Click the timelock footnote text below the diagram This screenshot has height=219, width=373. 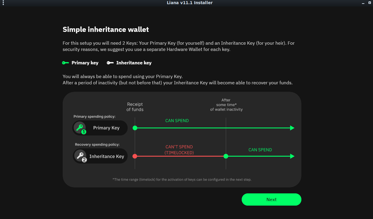pyautogui.click(x=182, y=180)
